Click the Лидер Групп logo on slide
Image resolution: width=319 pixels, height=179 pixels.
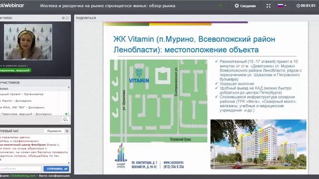[x=121, y=156]
